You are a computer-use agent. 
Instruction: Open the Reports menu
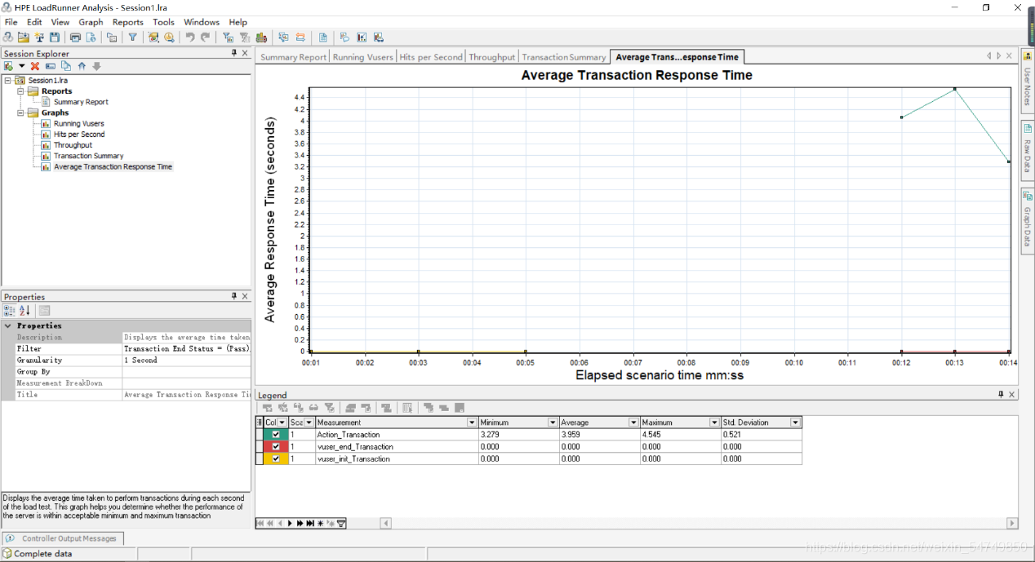coord(127,22)
